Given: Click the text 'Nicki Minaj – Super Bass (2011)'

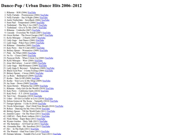Looking at the screenshot, I should point(22,119).
